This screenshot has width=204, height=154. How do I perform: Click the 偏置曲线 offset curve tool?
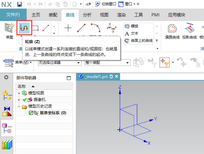[x=172, y=31]
